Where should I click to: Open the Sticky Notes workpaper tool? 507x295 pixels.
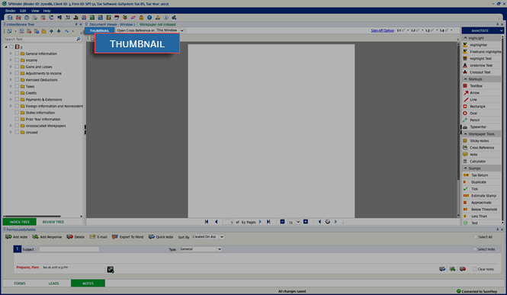click(x=482, y=141)
